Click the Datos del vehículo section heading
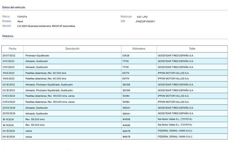Screen dimensions: 229x152 tap(14, 7)
